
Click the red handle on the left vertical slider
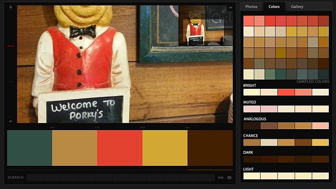pyautogui.click(x=11, y=46)
